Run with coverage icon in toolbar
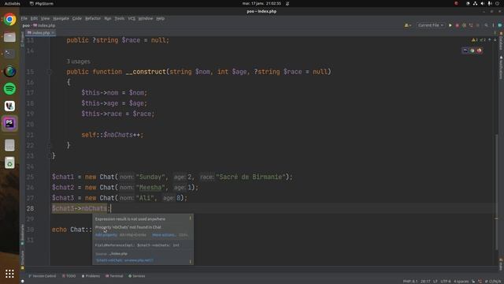This screenshot has width=504, height=284. 464,25
